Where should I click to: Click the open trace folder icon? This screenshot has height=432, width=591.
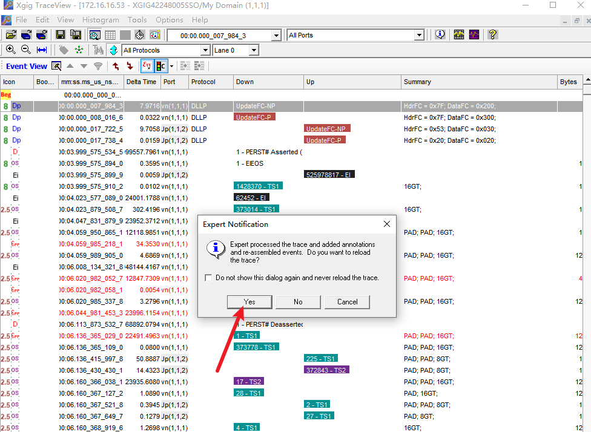tap(11, 35)
